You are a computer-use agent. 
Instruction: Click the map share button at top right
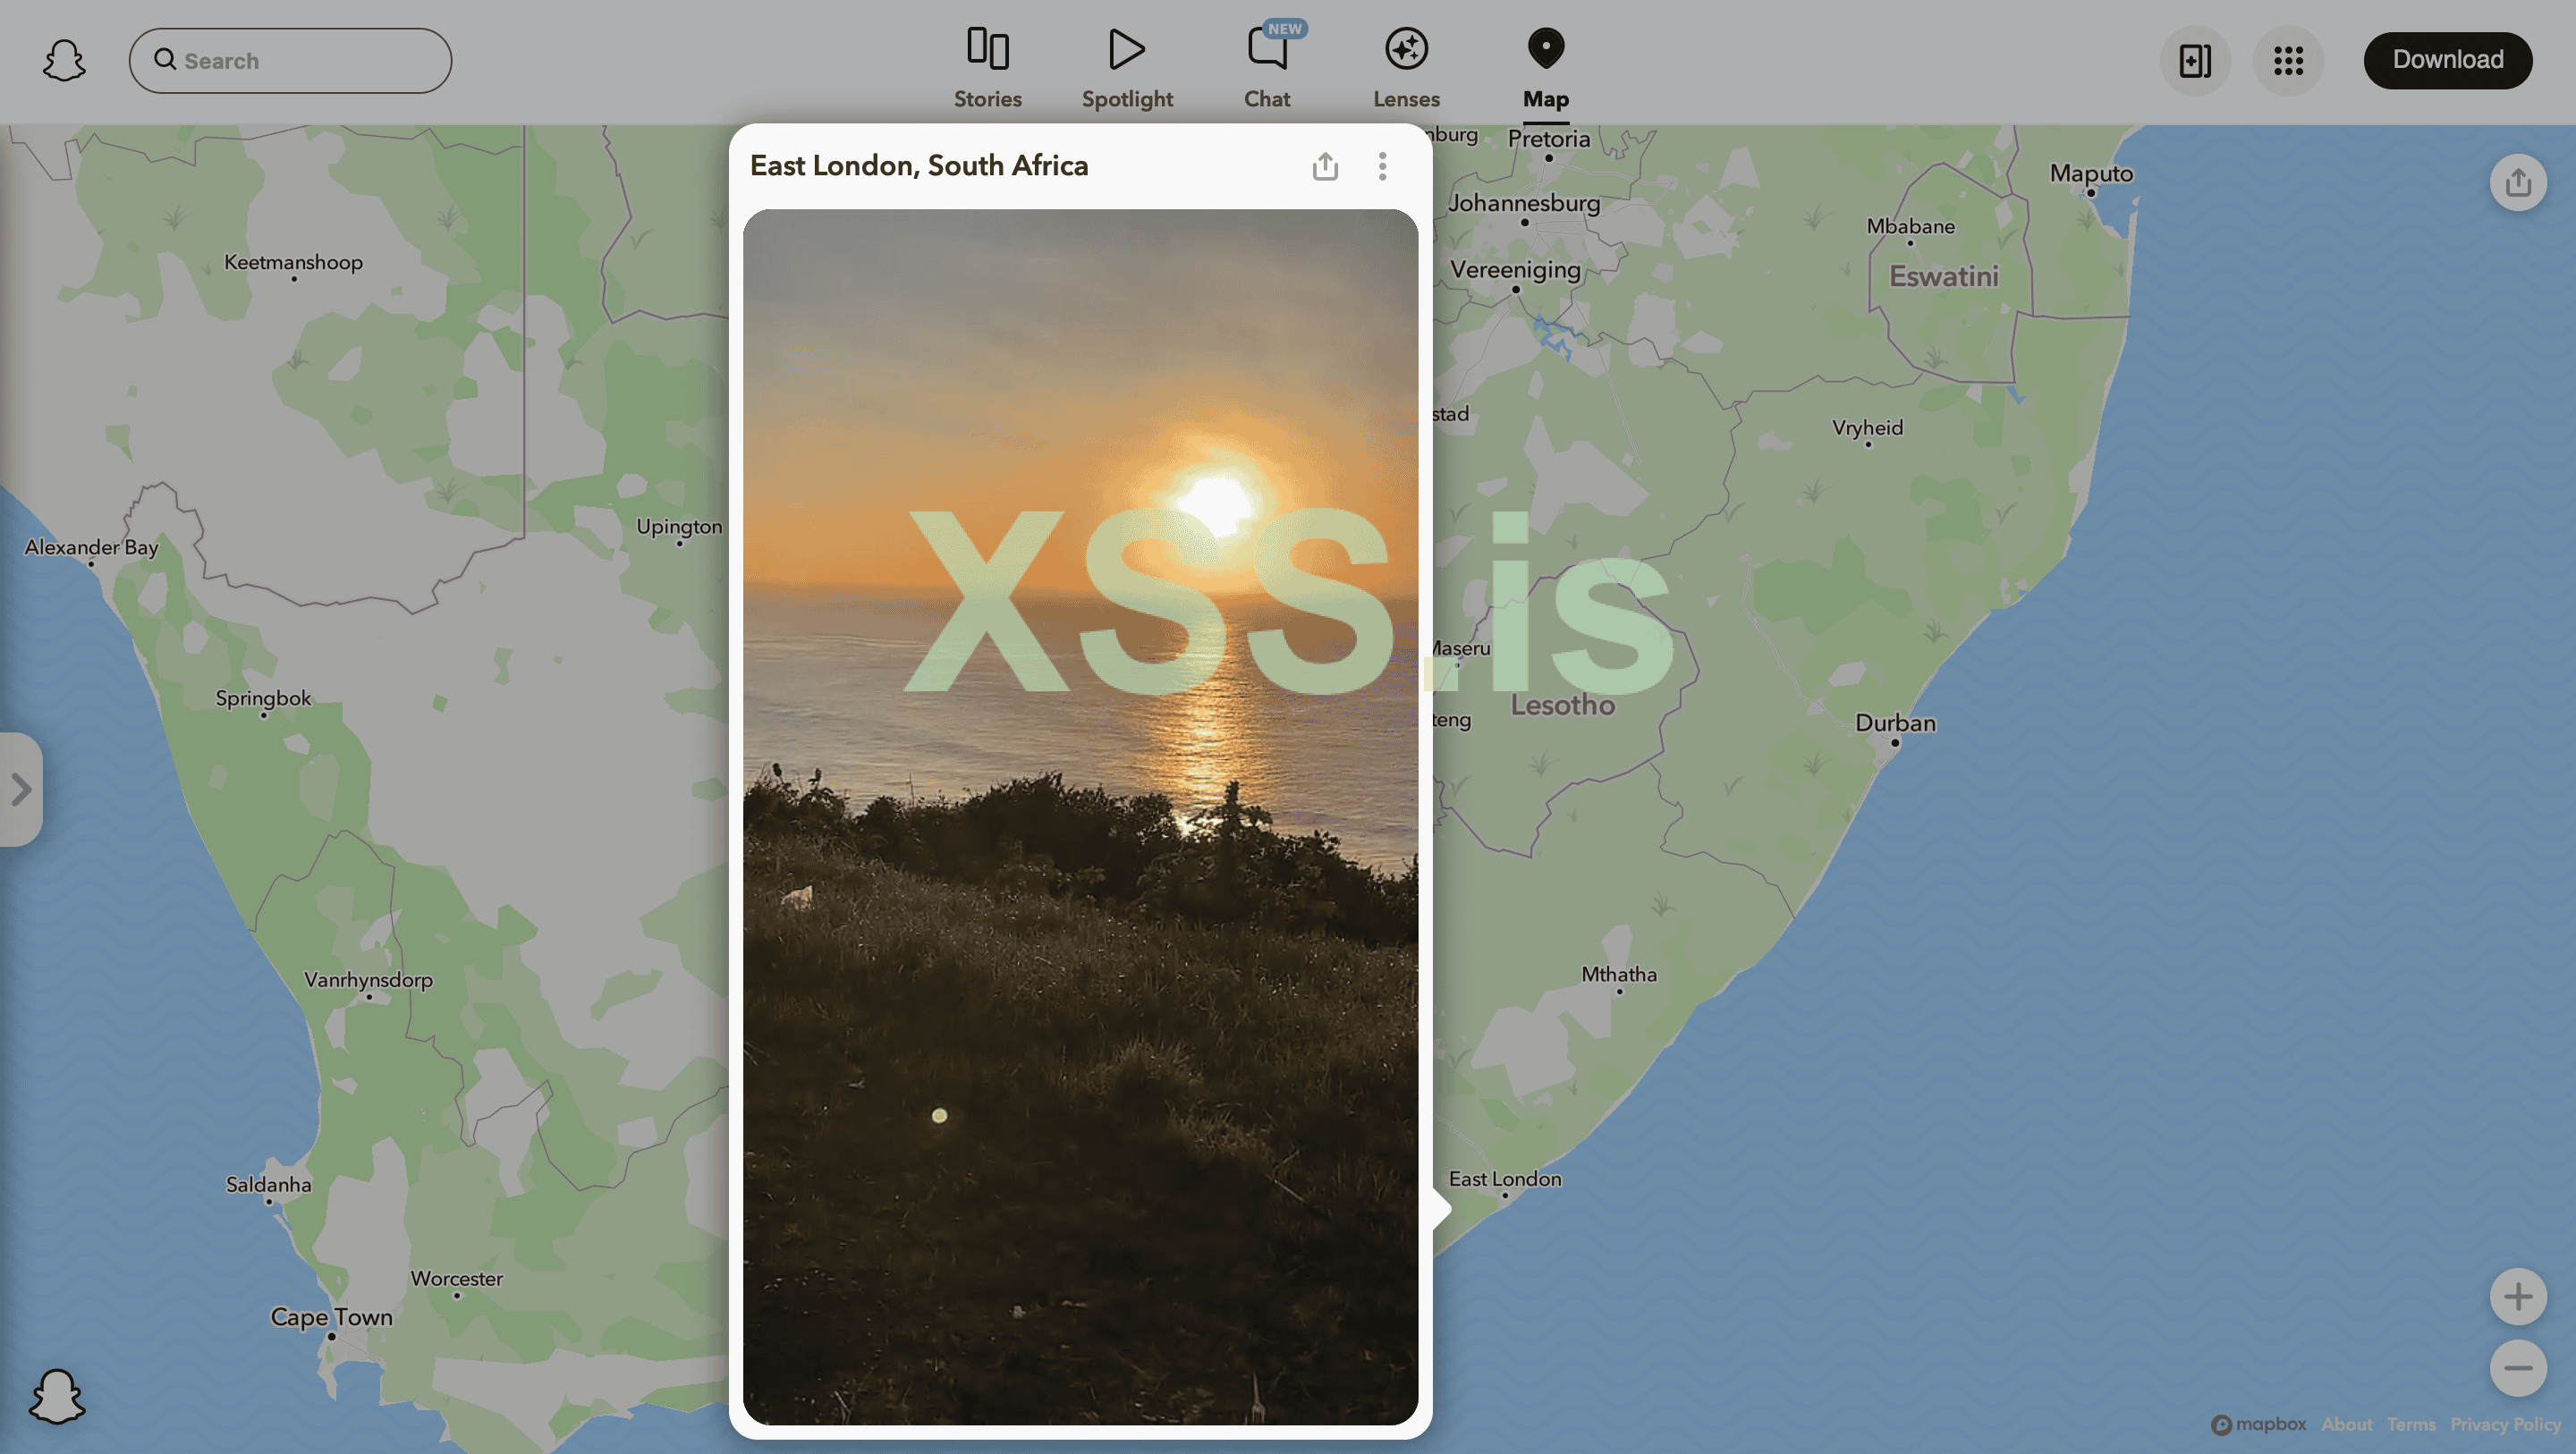(x=2517, y=183)
